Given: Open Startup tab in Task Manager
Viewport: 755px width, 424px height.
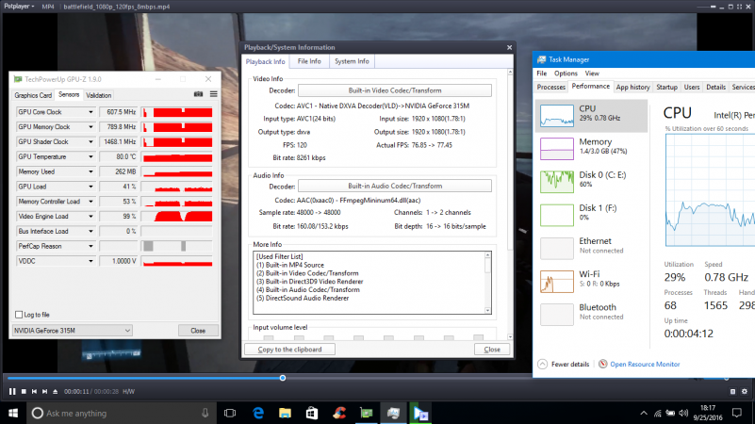Looking at the screenshot, I should (x=667, y=87).
